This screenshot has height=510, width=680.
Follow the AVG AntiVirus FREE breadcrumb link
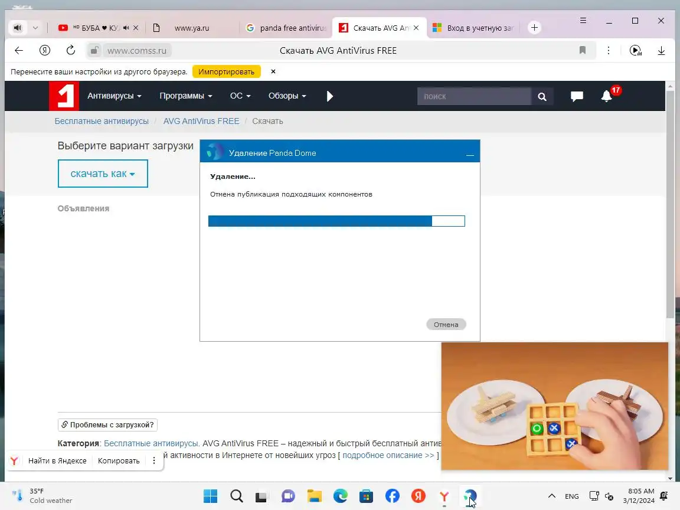(x=201, y=122)
